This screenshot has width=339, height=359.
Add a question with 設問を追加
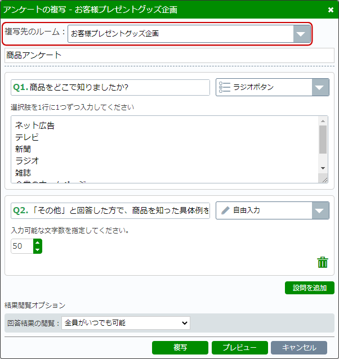[309, 288]
